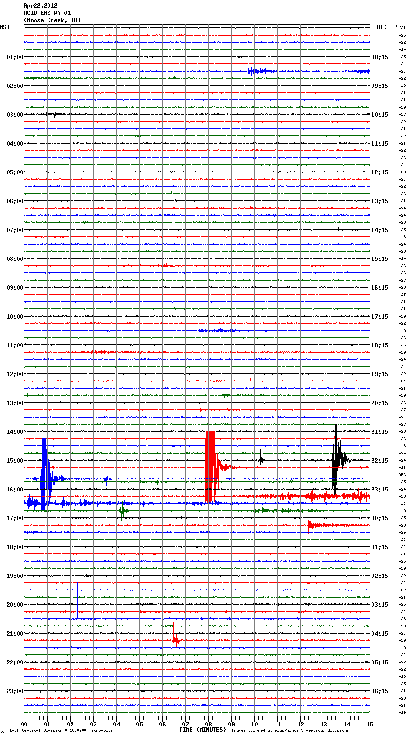The image size is (408, 737).
Task: Click minute 15 on the time axis
Action: 370,724
